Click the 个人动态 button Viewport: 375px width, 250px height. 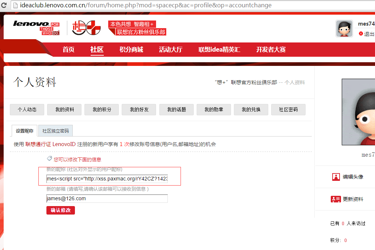pos(27,109)
